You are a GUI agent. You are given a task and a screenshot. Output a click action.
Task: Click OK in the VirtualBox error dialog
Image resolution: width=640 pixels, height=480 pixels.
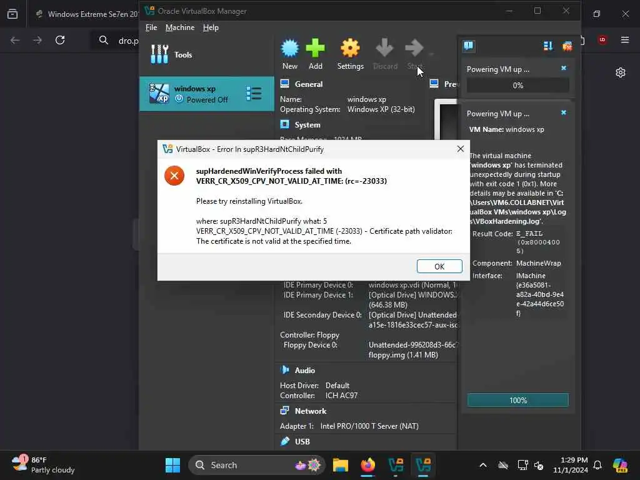point(439,266)
